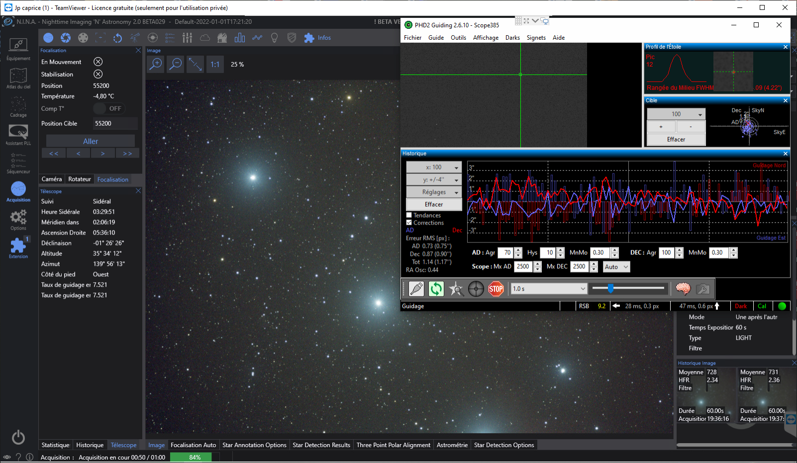Open the Auto DEC mode dropdown
The image size is (797, 463).
(616, 267)
